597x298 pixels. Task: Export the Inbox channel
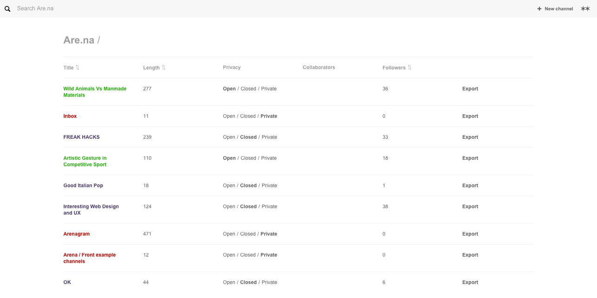pyautogui.click(x=470, y=116)
